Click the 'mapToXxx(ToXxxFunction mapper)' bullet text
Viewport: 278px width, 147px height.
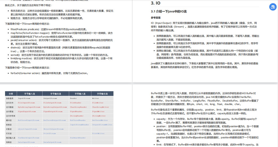[x=30, y=33]
